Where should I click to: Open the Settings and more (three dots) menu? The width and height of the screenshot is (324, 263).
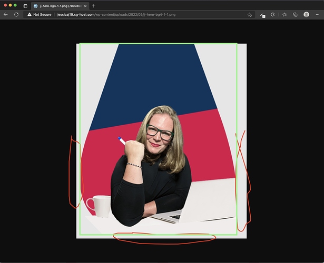point(317,15)
